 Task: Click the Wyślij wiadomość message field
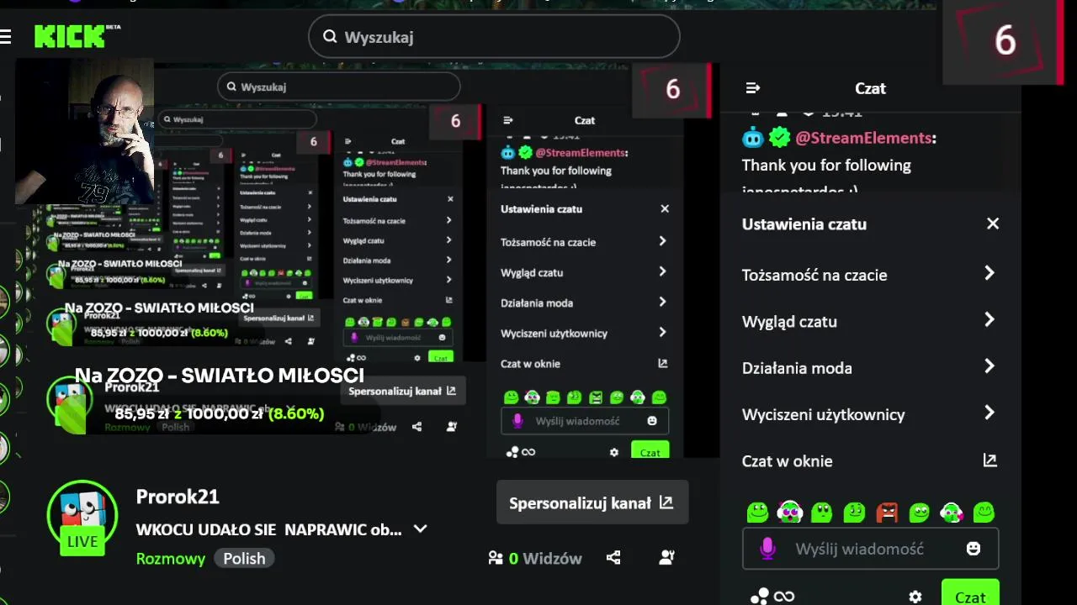pos(870,549)
